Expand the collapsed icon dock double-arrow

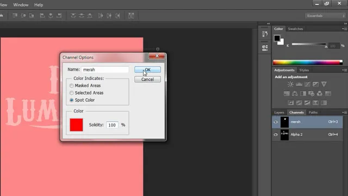[x=268, y=23]
